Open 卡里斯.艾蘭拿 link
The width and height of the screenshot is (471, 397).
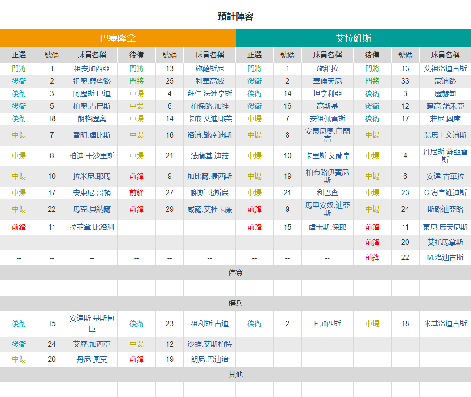[x=327, y=156]
